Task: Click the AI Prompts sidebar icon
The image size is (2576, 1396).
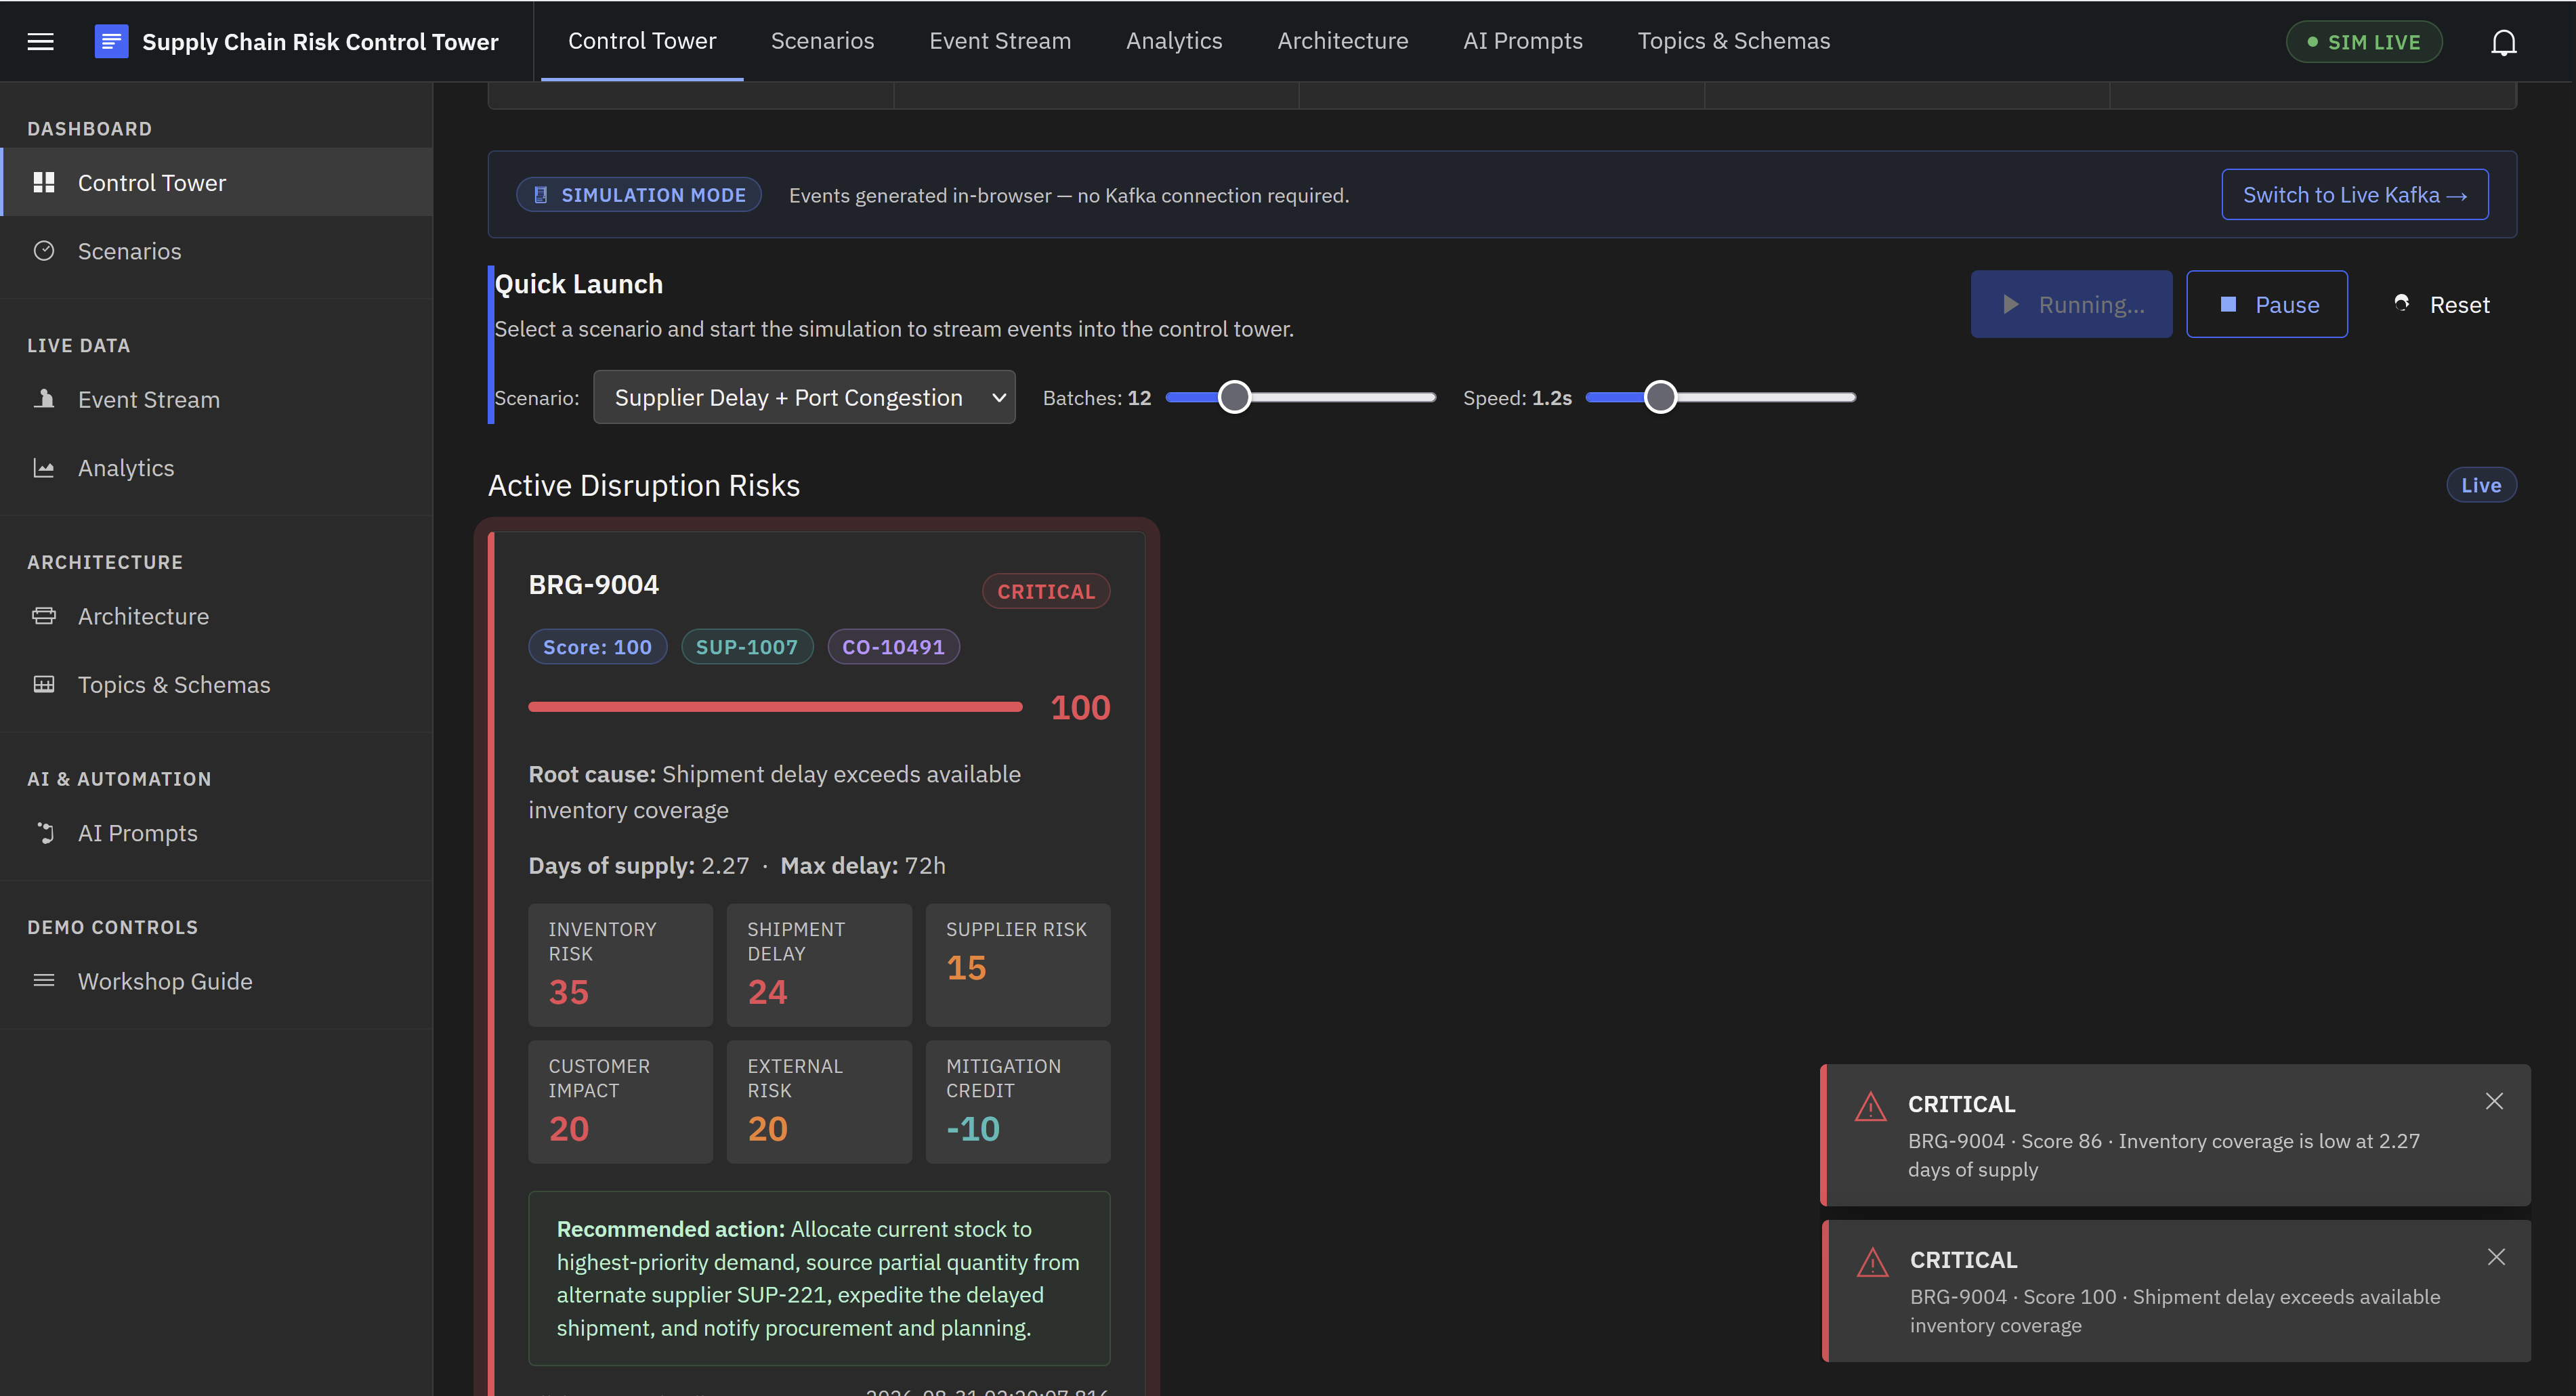Action: tap(44, 833)
